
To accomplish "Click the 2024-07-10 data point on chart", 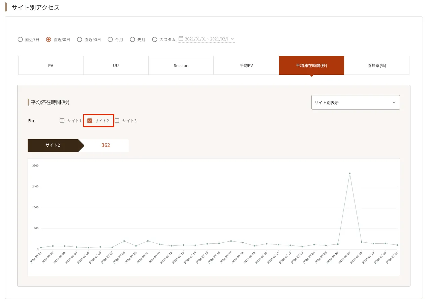I will coord(148,241).
